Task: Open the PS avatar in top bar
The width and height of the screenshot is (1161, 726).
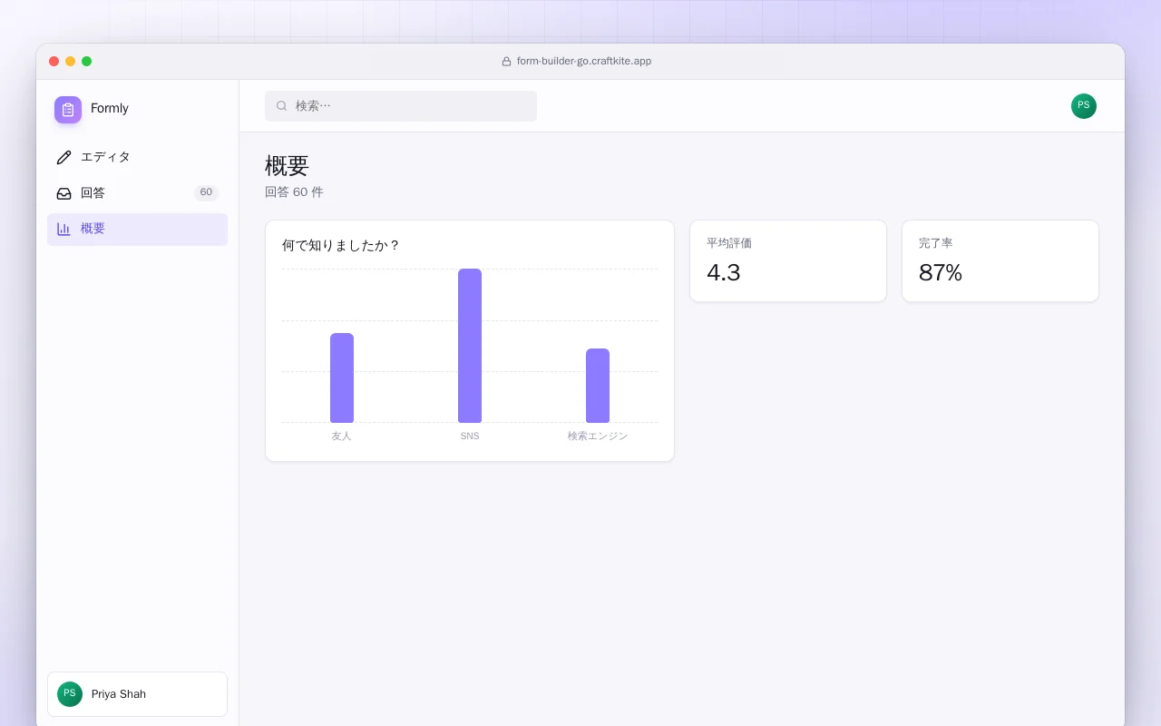Action: pos(1084,106)
